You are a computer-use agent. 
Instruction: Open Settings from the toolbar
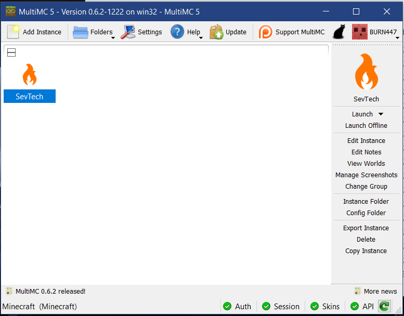coord(141,32)
